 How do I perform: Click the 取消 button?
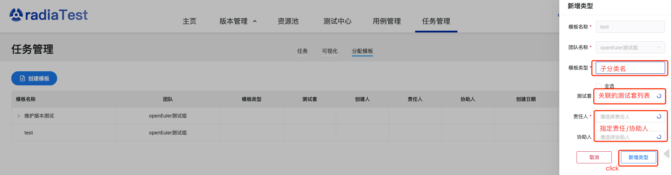click(x=594, y=157)
